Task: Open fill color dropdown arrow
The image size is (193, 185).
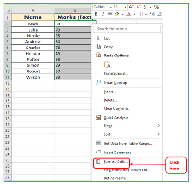Action: pyautogui.click(x=122, y=14)
